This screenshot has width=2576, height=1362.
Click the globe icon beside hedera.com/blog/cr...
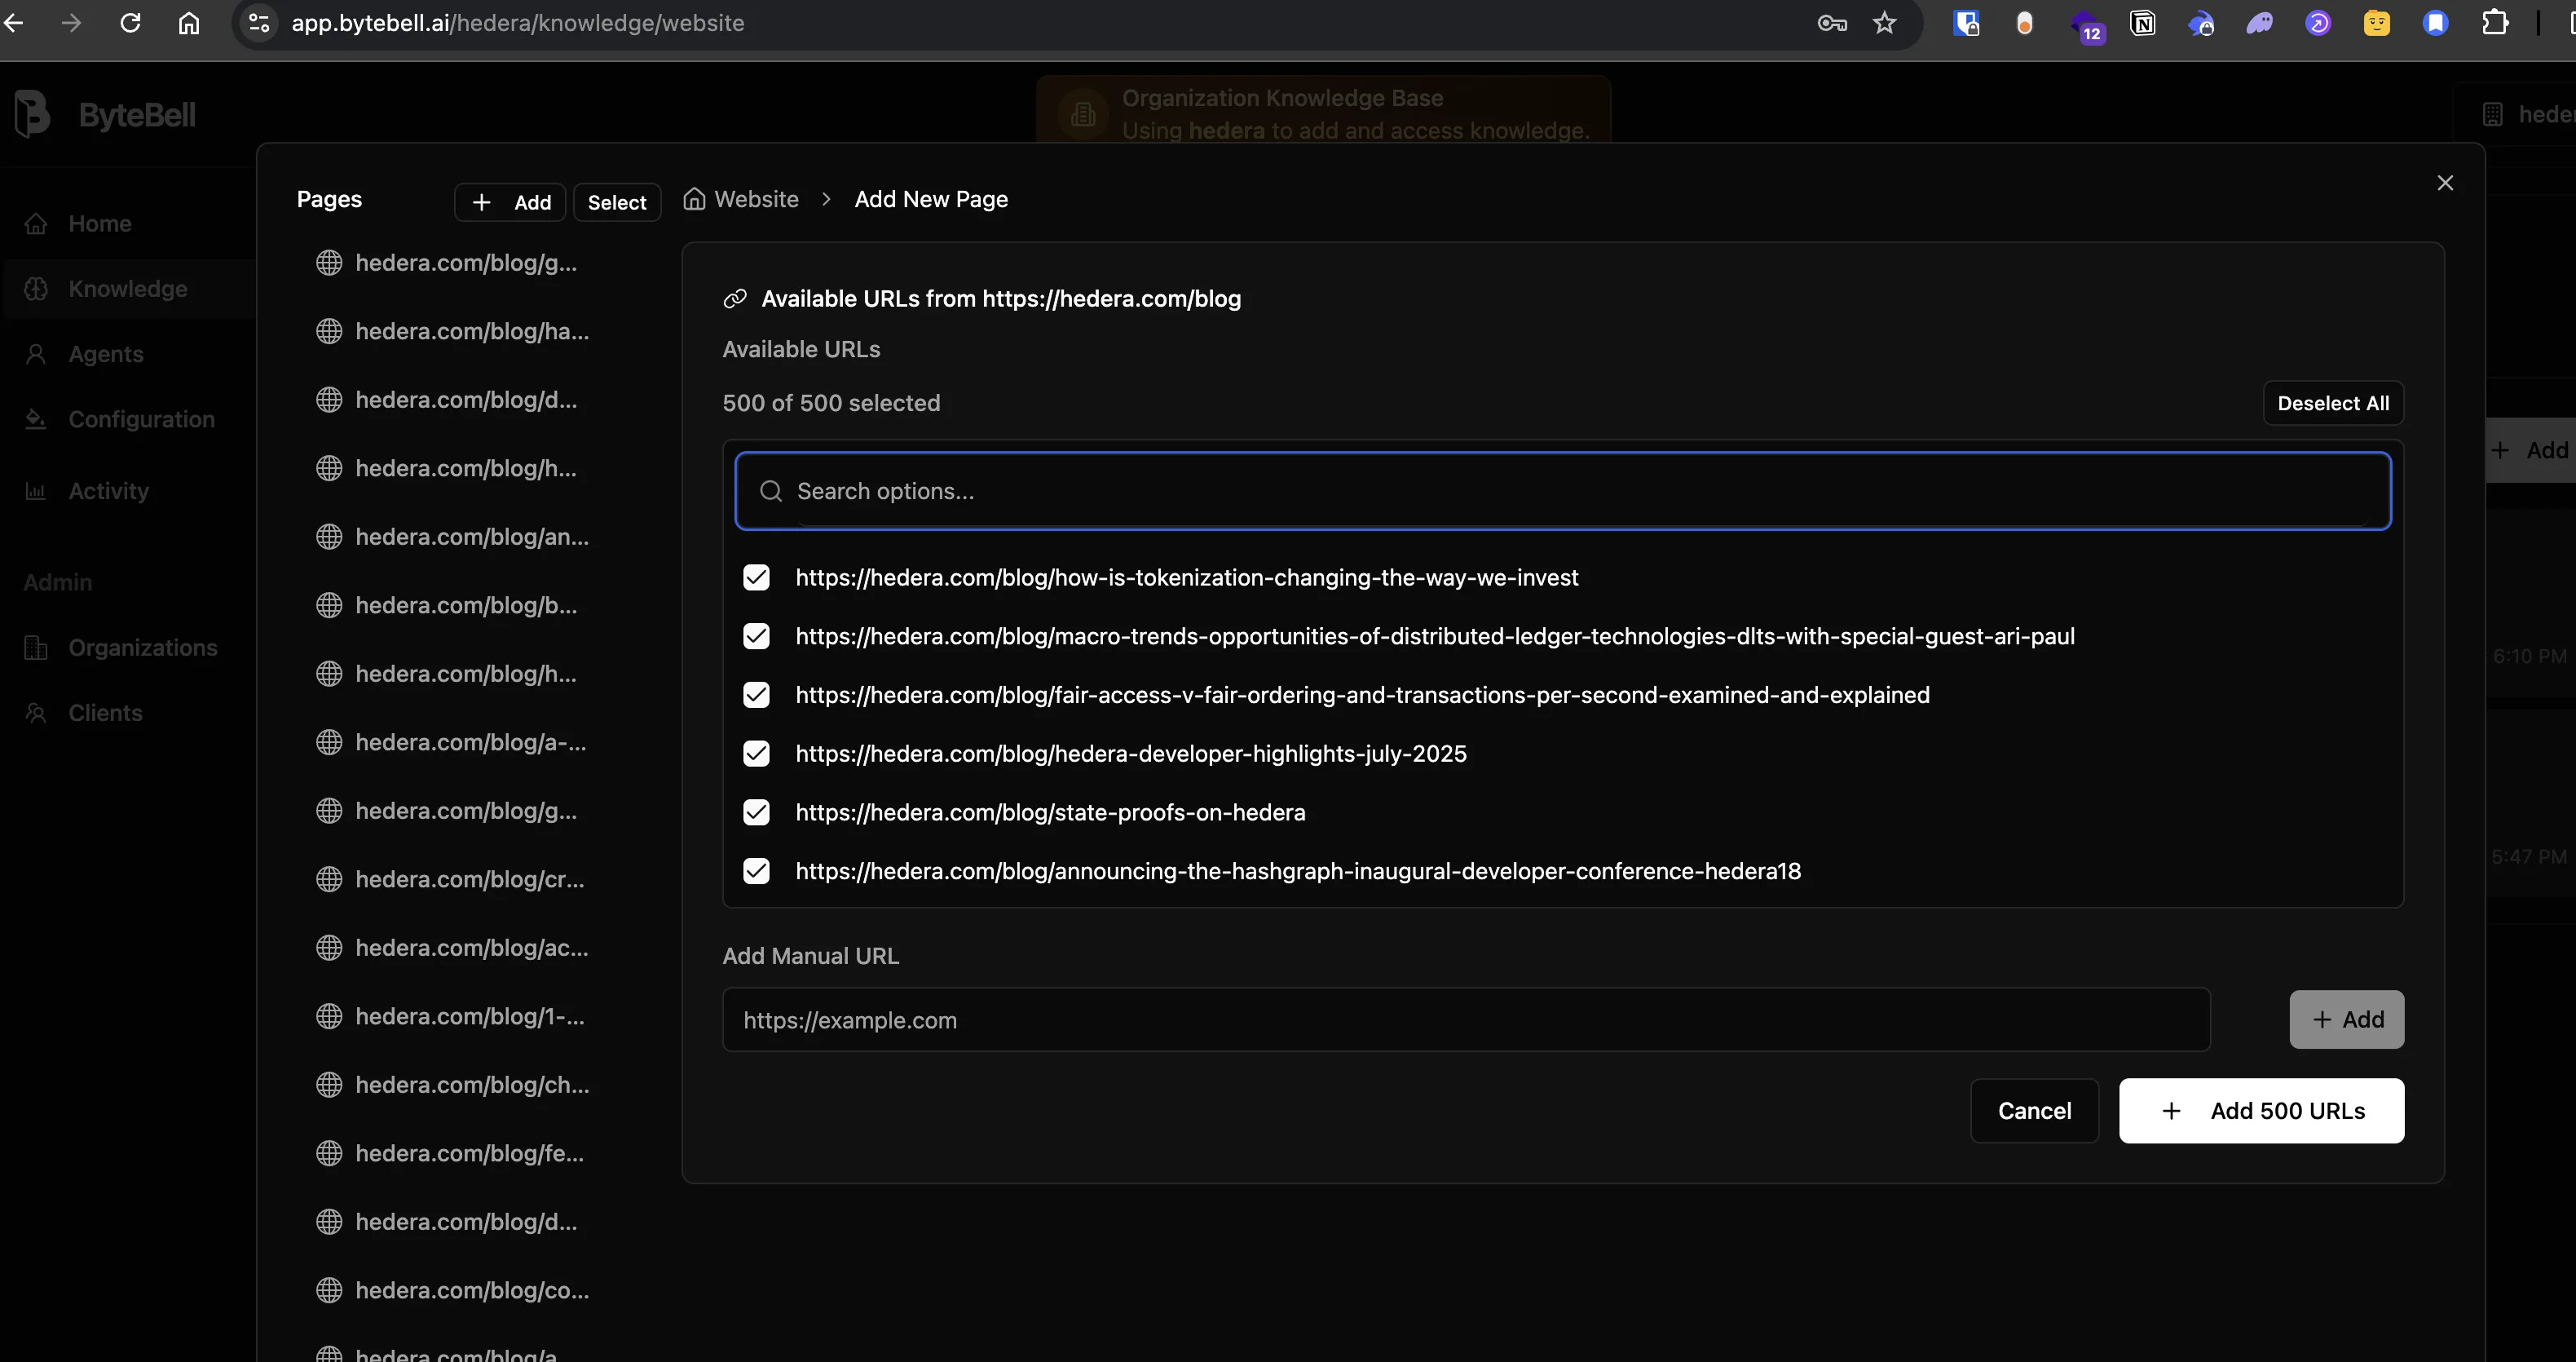[x=329, y=878]
